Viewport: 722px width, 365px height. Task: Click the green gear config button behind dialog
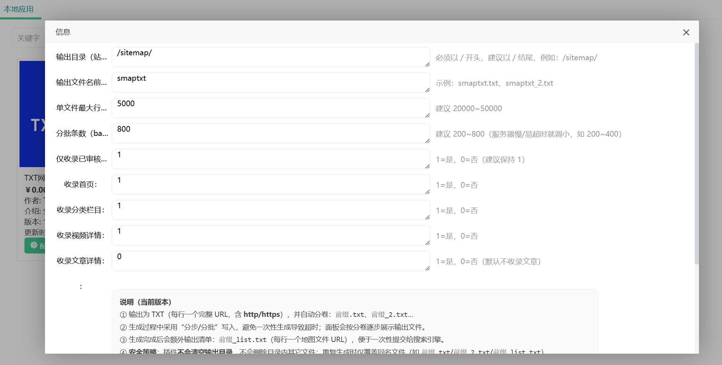[35, 245]
